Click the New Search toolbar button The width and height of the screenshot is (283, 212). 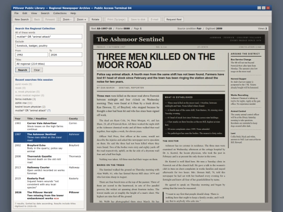point(21,19)
